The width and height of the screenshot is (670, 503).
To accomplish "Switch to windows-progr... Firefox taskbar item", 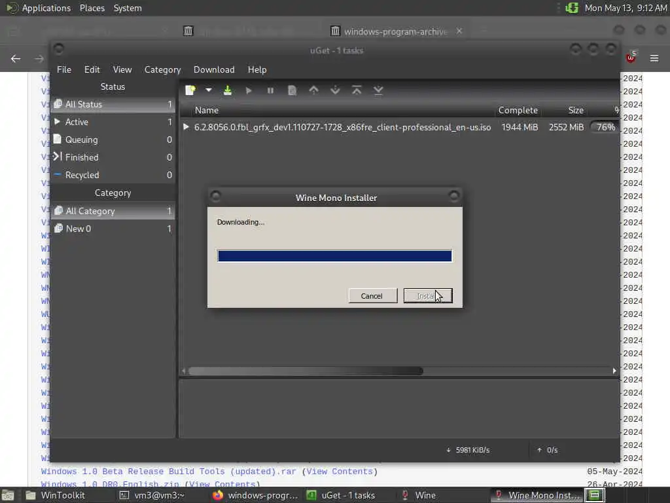I will 256,495.
